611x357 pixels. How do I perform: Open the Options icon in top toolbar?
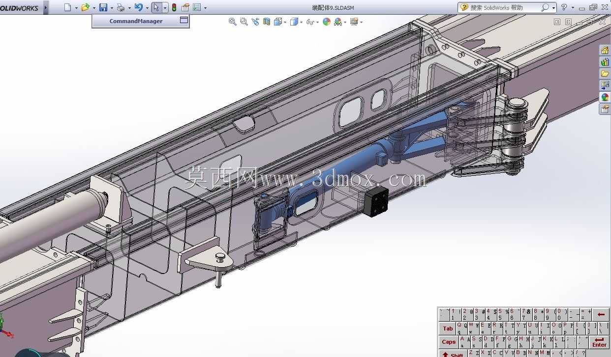[x=197, y=7]
